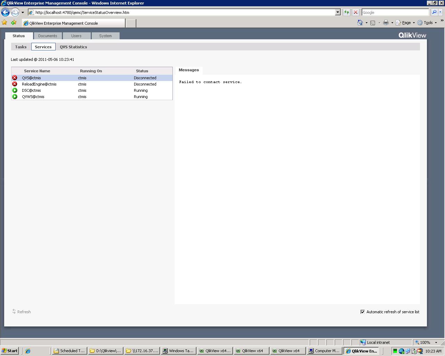Switch to Windows Task Manager taskbar window

pos(179,351)
